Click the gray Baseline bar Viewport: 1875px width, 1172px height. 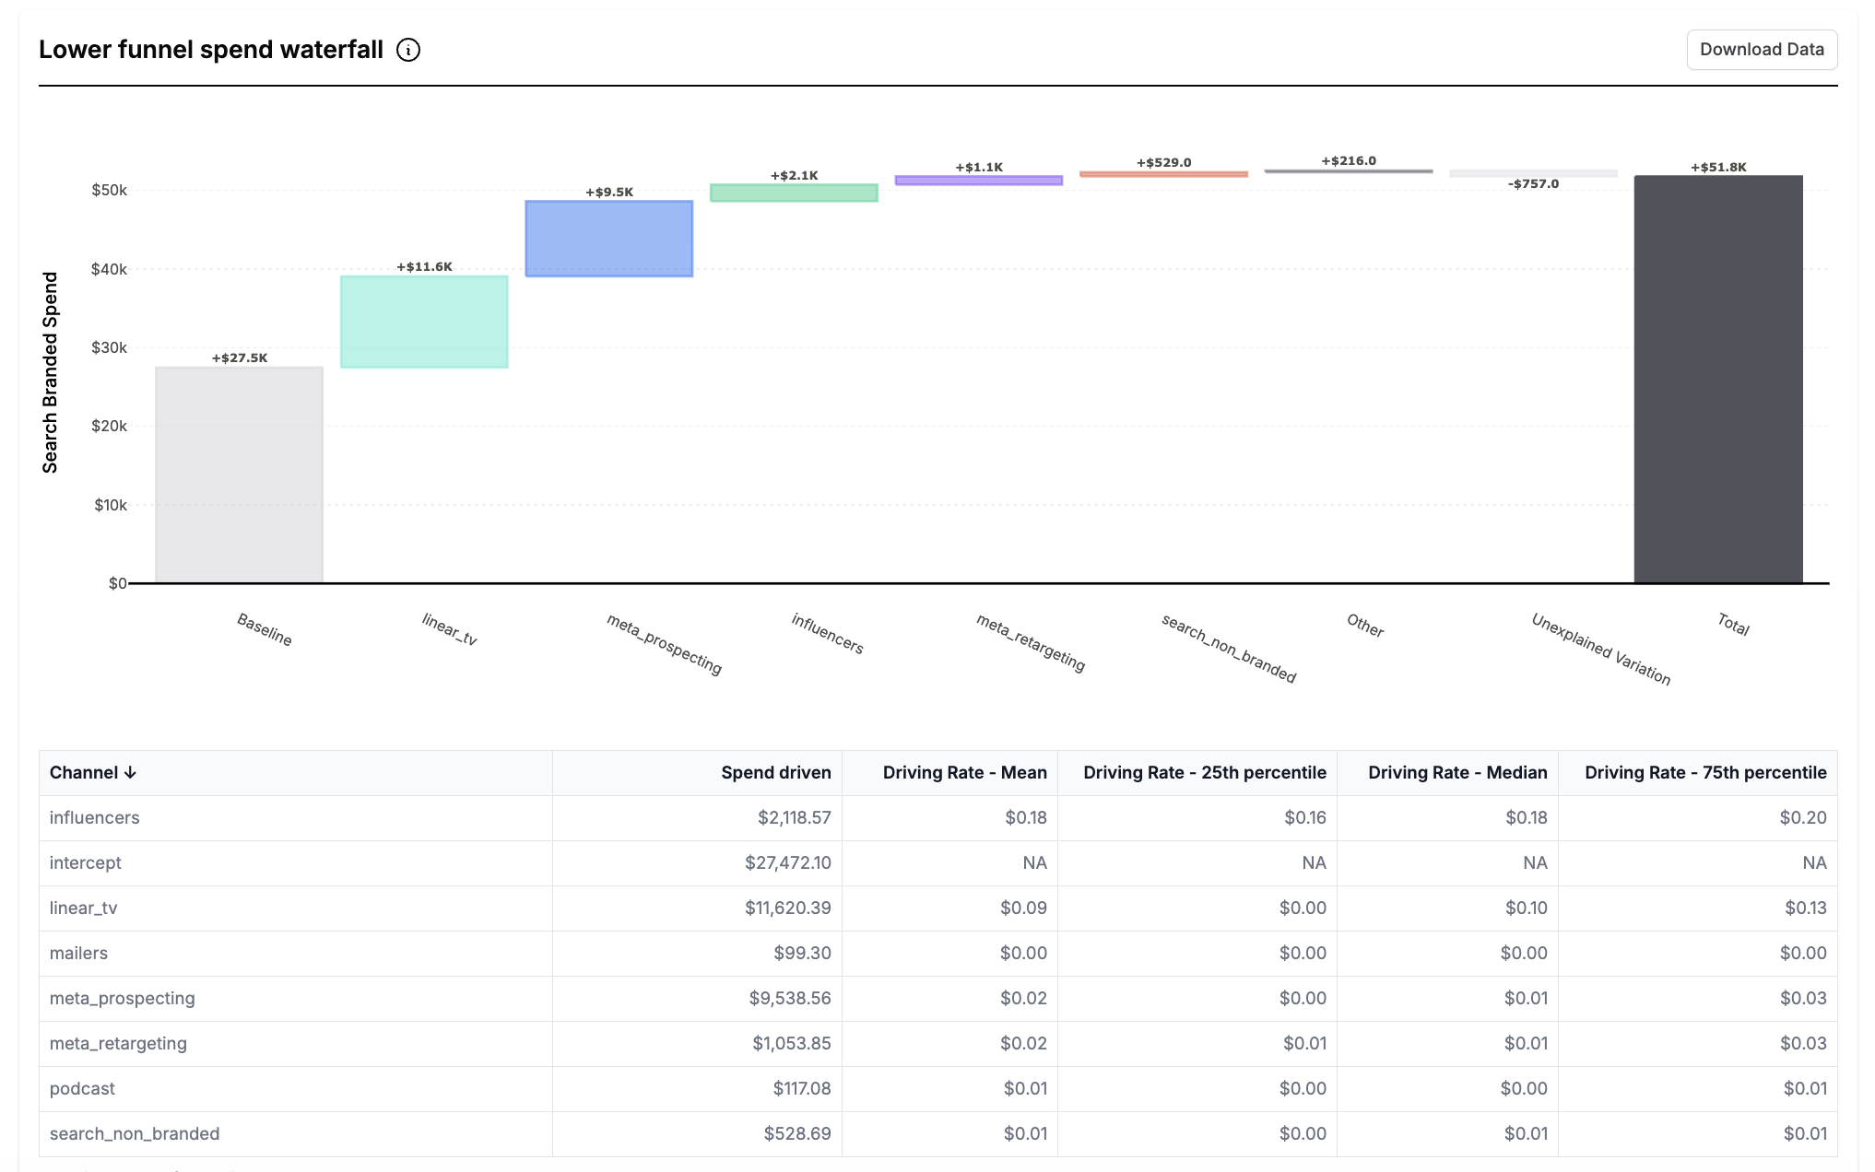click(x=239, y=475)
